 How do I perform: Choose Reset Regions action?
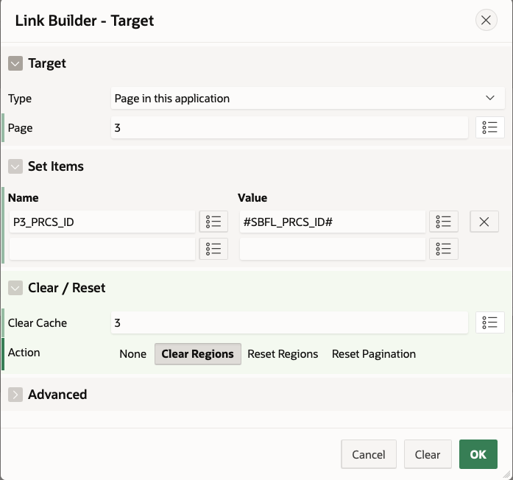coord(283,354)
